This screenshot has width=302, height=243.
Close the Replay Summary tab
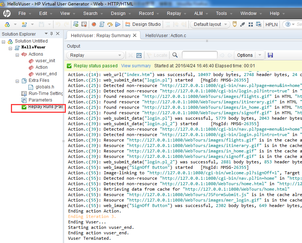point(135,35)
